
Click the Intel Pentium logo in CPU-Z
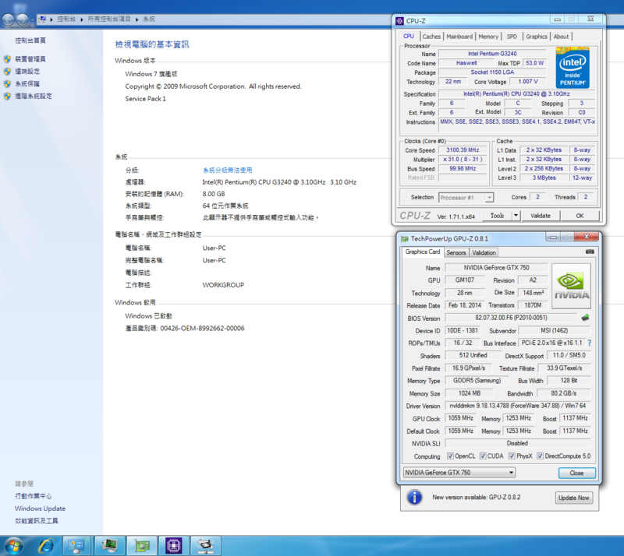coord(573,68)
